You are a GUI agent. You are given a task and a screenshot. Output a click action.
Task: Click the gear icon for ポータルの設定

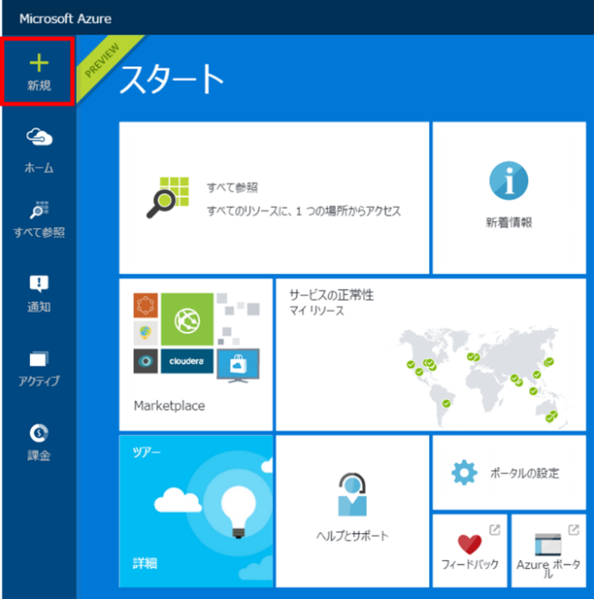(464, 472)
